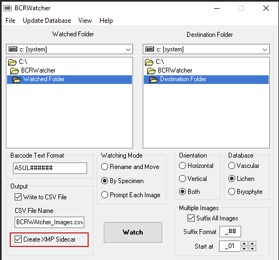Select the BCRWatcher folder icon in Watched Folder tree
The width and height of the screenshot is (279, 260).
coord(15,71)
